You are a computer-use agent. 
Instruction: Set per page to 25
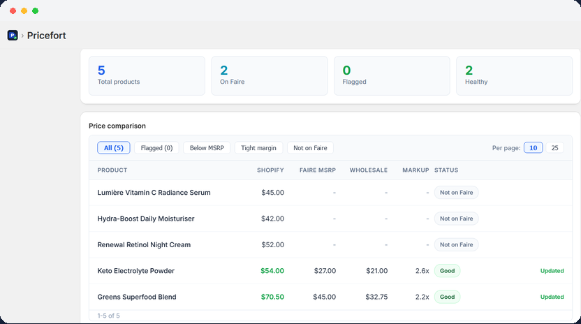point(554,148)
